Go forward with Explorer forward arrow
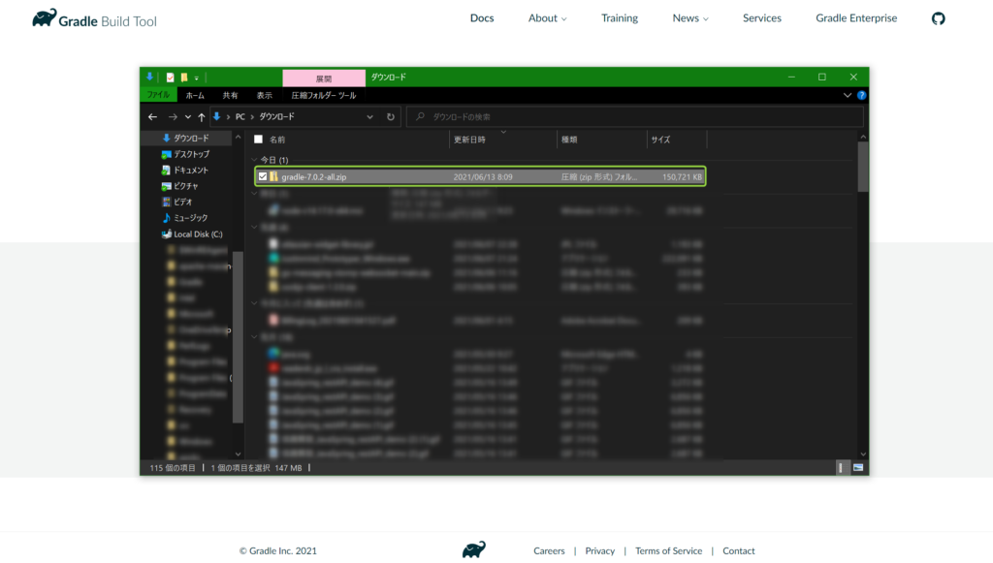993x563 pixels. click(x=173, y=117)
